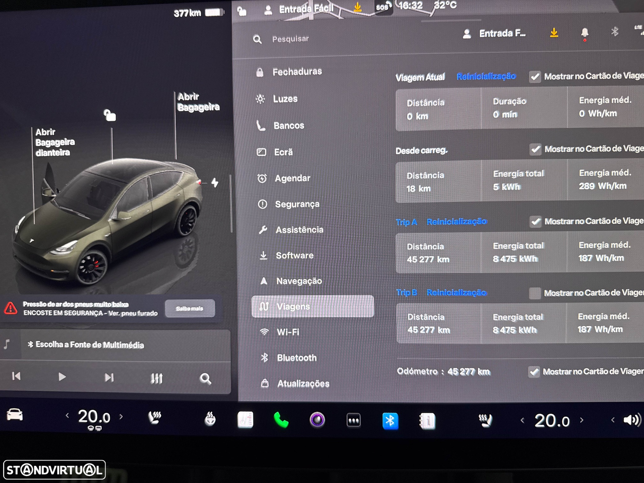644x483 pixels.
Task: Open the Luzes menu
Action: pos(285,99)
